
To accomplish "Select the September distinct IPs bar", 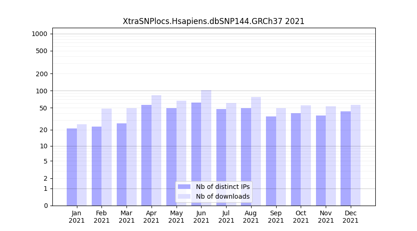I will tap(271, 160).
